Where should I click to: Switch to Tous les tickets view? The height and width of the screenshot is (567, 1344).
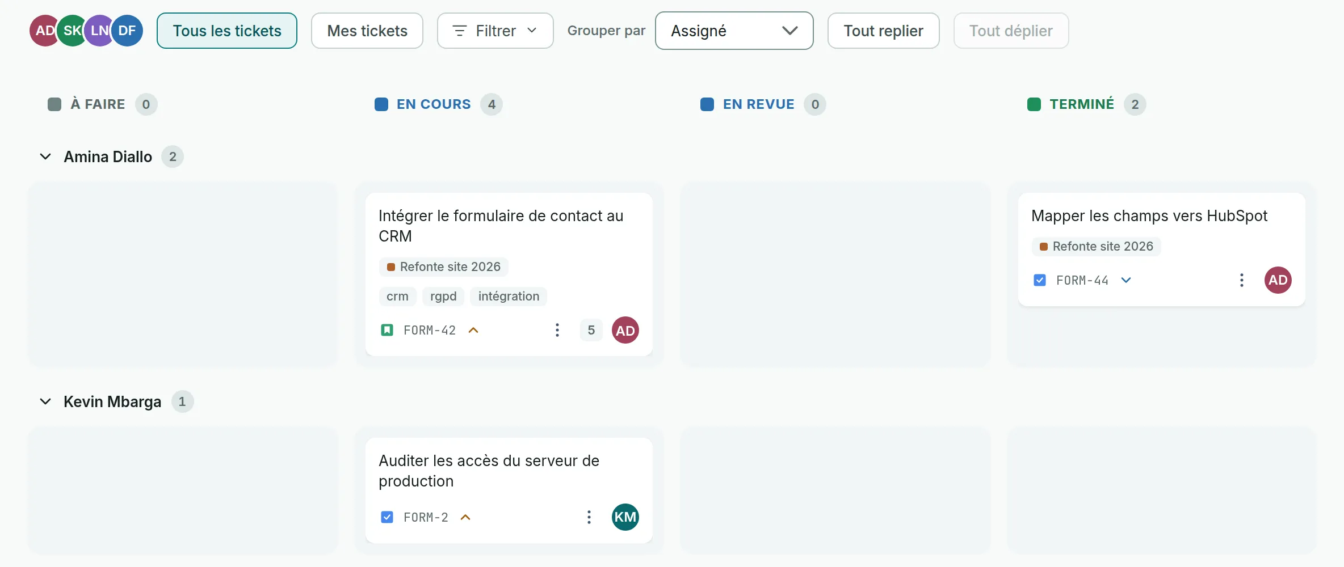point(227,31)
